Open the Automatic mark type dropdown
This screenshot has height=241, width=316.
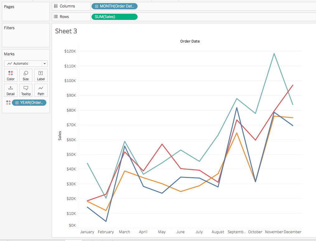(26, 63)
